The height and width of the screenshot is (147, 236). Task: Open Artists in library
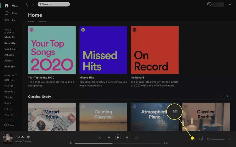pos(8,61)
